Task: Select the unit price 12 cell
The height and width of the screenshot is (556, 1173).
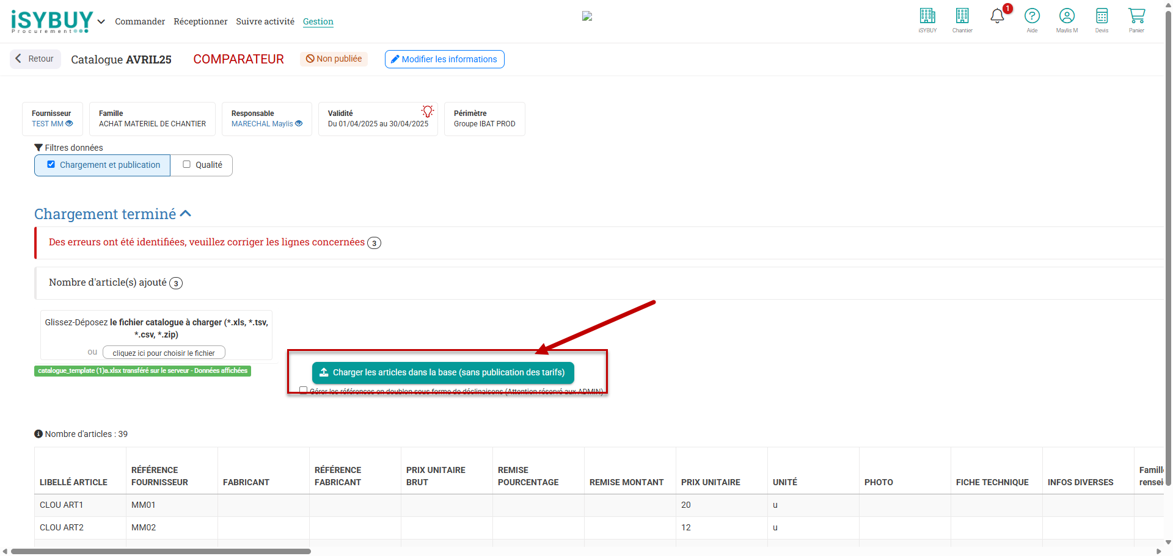Action: pyautogui.click(x=722, y=527)
